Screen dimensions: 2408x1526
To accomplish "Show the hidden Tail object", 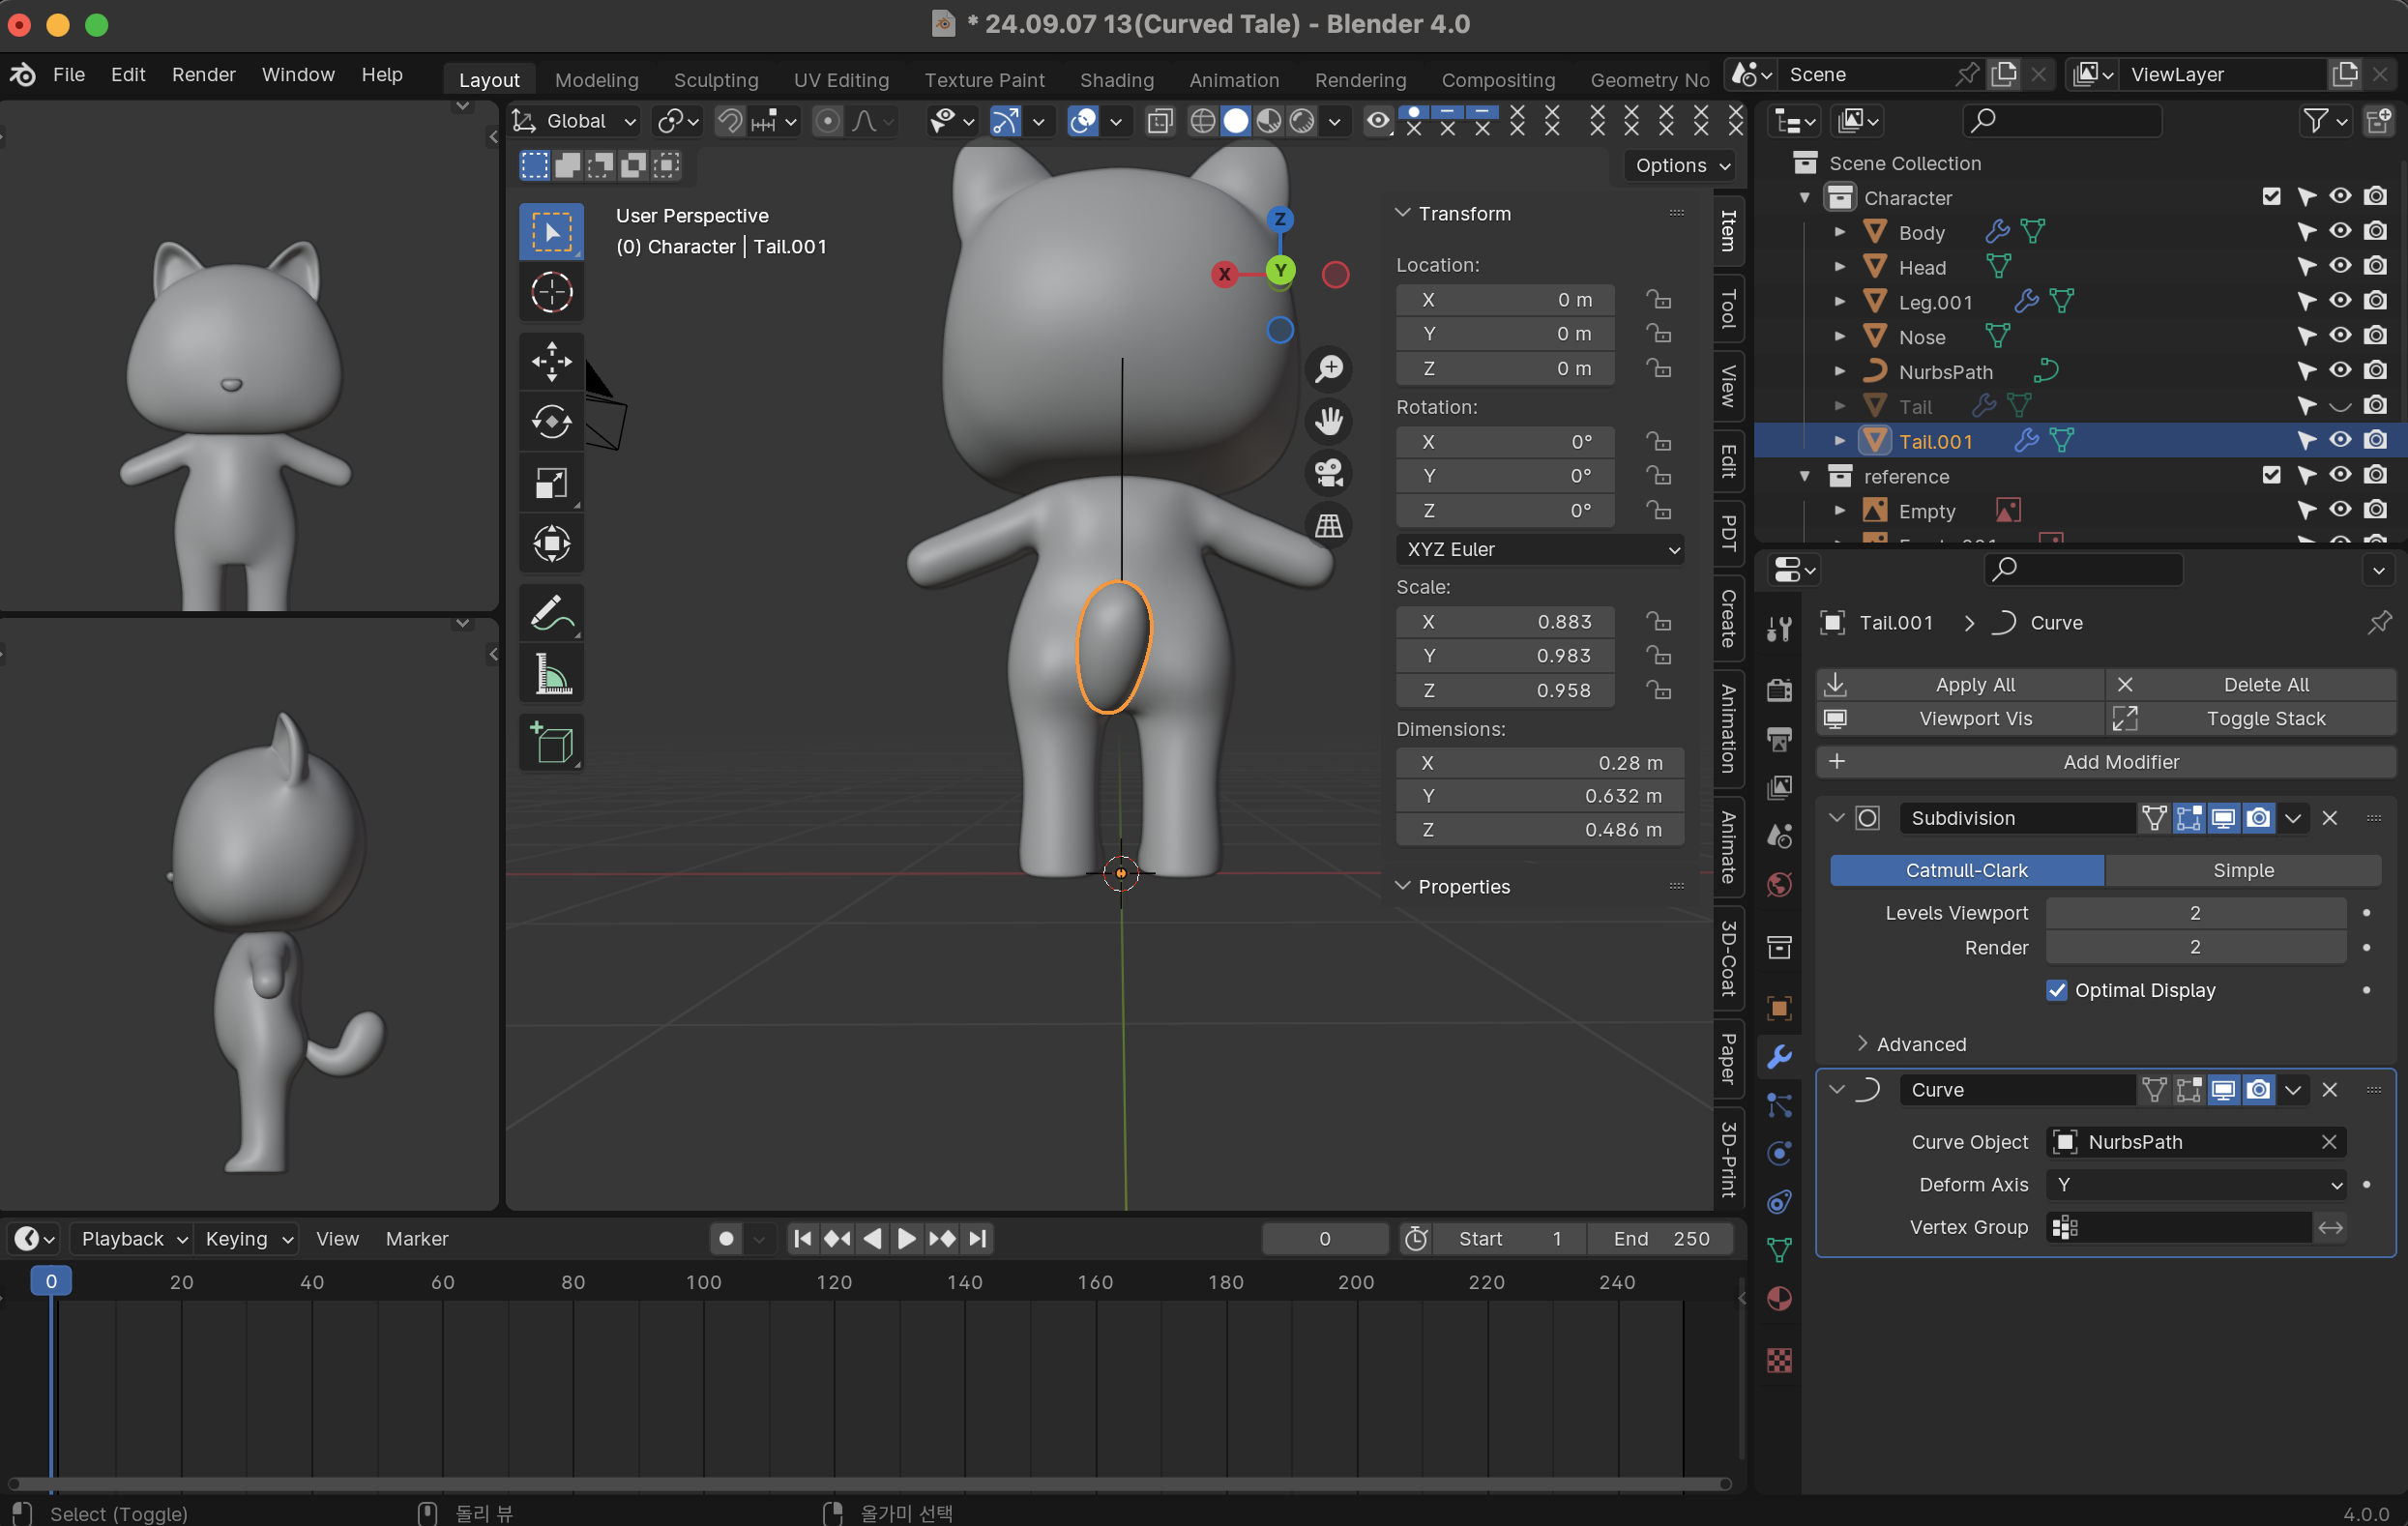I will (x=2340, y=406).
